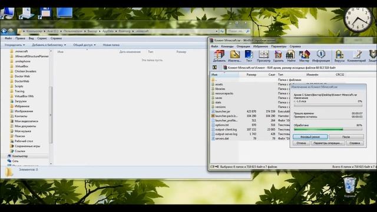The image size is (377, 212).
Task: Click Новая папка button in Explorer
Action: (x=111, y=45)
